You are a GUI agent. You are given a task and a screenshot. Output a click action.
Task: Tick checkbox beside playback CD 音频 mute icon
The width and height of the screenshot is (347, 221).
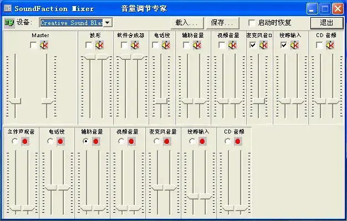point(319,45)
